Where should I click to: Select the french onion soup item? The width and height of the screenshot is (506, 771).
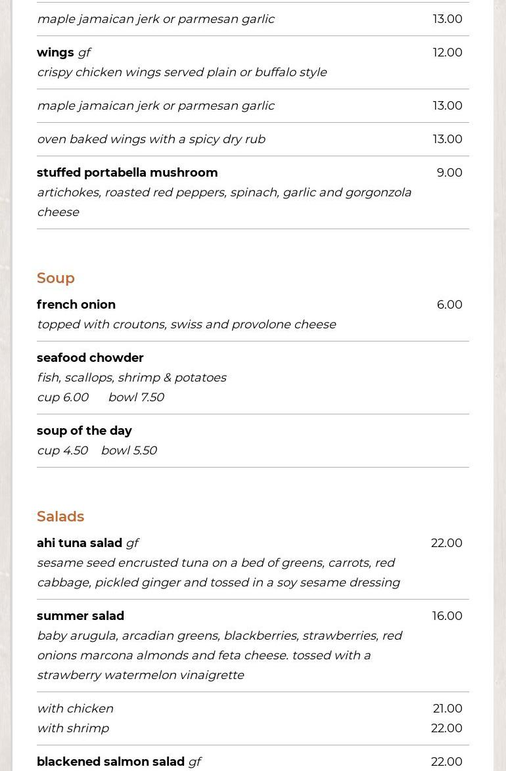[x=76, y=305]
